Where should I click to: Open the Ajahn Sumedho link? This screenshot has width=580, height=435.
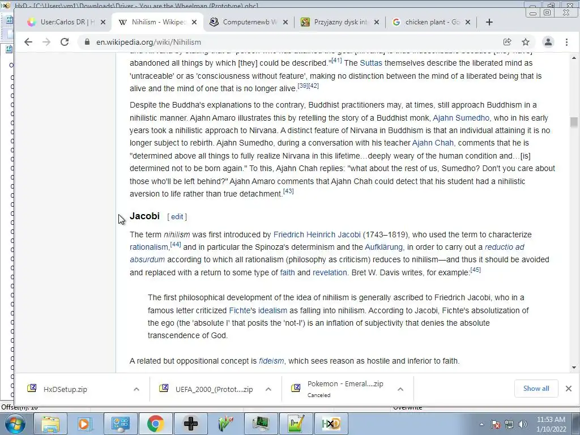click(461, 118)
